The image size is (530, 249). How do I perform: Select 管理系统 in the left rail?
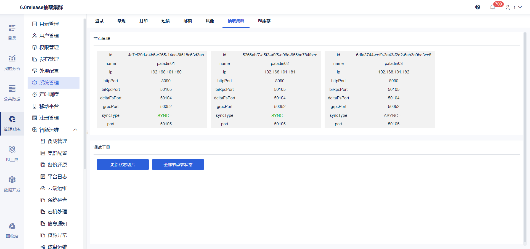[x=12, y=123]
